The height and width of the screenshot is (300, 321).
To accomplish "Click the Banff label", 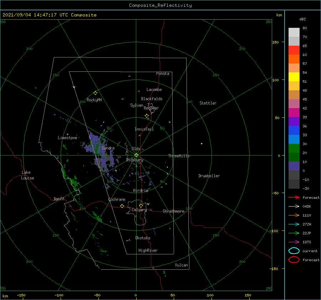I will [59, 199].
